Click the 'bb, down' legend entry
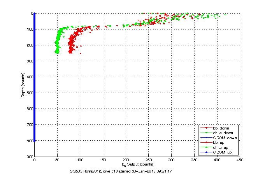The height and width of the screenshot is (176, 265). 215,128
